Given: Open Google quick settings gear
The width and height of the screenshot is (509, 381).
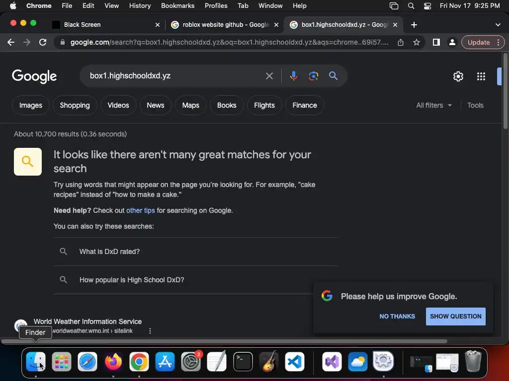Looking at the screenshot, I should point(458,76).
